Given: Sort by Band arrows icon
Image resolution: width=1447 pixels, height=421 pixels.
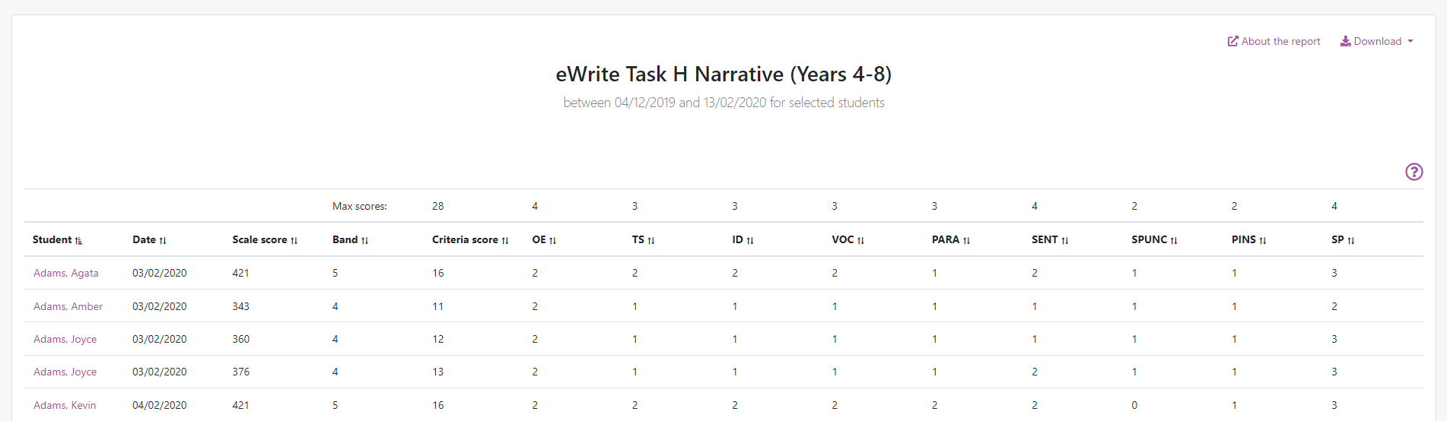Looking at the screenshot, I should 364,241.
